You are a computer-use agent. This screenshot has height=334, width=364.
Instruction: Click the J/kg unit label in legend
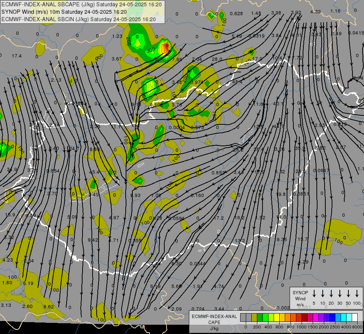pos(214,328)
